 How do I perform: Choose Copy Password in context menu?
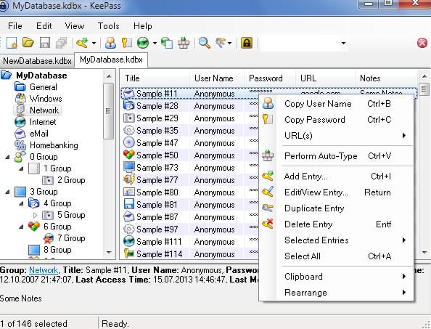336,120
